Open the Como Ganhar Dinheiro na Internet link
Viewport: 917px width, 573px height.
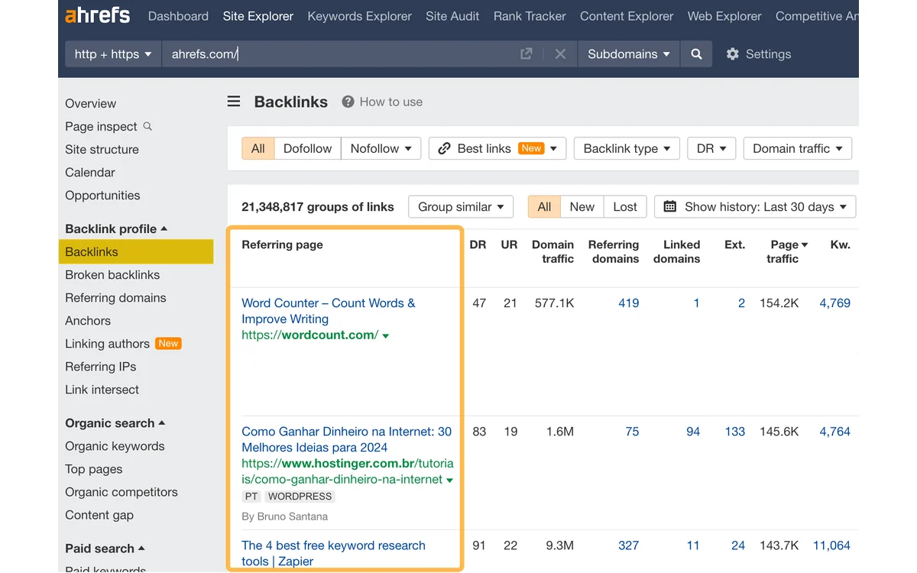[x=346, y=439]
